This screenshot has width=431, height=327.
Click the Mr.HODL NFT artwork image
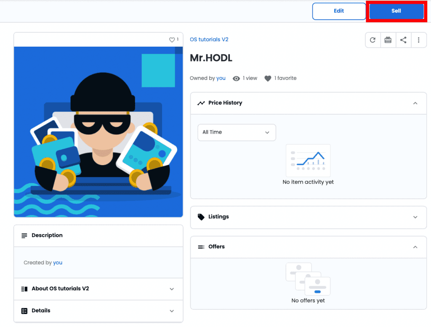[x=98, y=132]
